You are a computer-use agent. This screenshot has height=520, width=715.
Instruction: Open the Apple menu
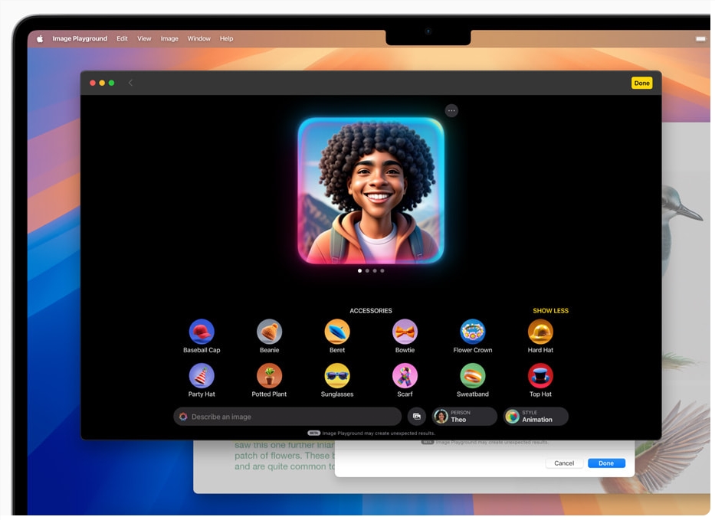coord(40,39)
